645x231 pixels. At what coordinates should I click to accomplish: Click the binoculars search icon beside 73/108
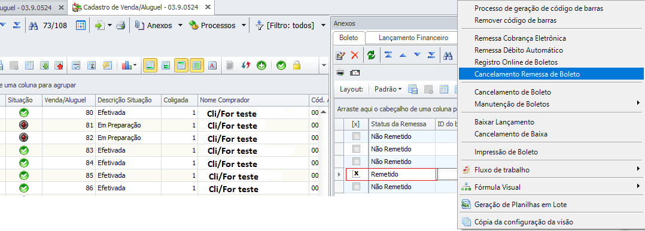(x=34, y=26)
